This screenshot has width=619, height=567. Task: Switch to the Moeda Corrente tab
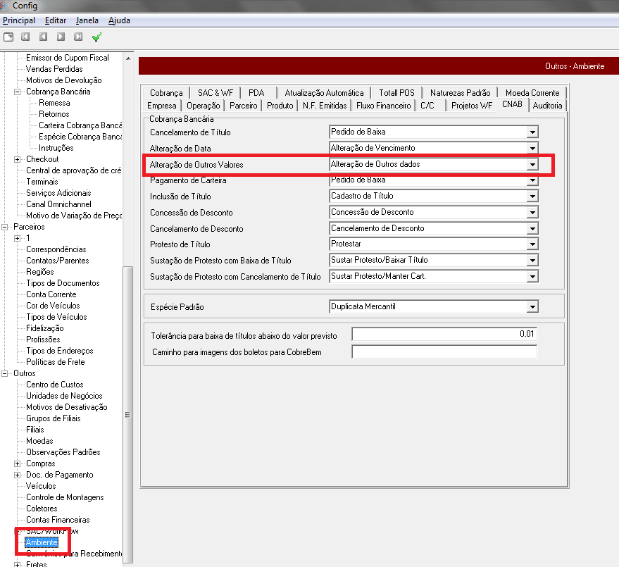point(532,93)
